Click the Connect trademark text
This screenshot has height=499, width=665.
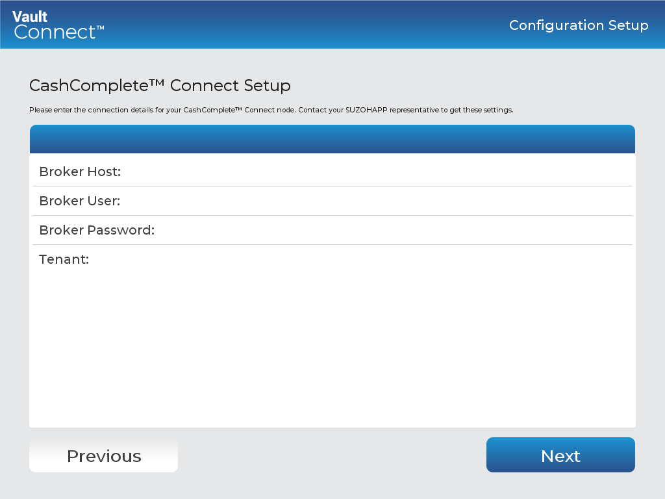(58, 31)
